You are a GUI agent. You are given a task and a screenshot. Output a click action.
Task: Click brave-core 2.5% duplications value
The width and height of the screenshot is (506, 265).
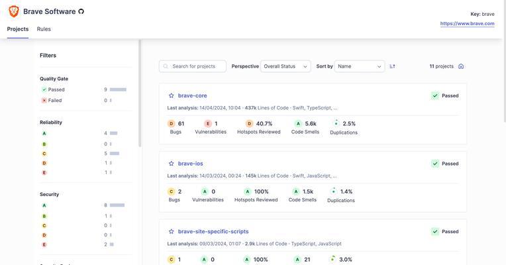click(349, 124)
